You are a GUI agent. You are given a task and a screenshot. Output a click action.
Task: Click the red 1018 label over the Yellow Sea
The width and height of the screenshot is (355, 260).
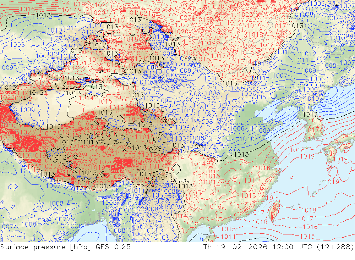(x=297, y=150)
